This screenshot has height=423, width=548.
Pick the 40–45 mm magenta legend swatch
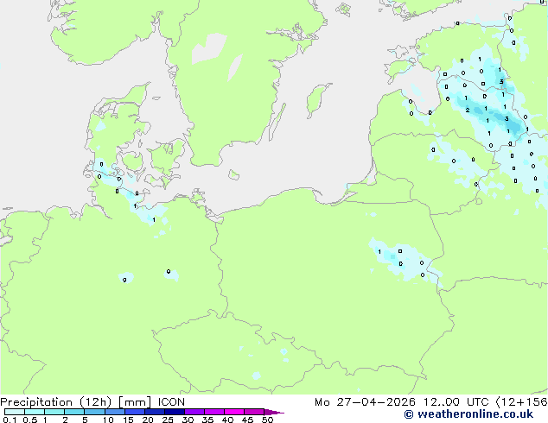tap(234, 412)
